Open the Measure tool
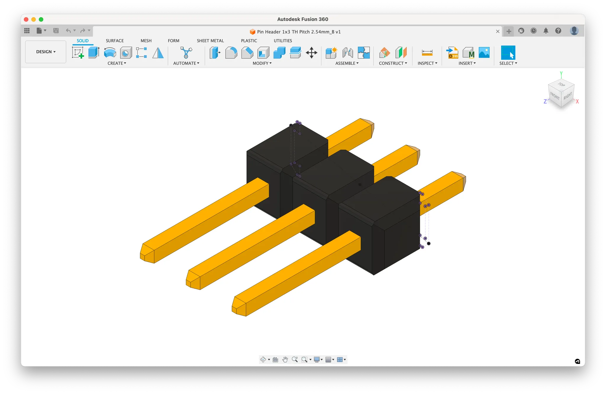The image size is (606, 394). (427, 53)
